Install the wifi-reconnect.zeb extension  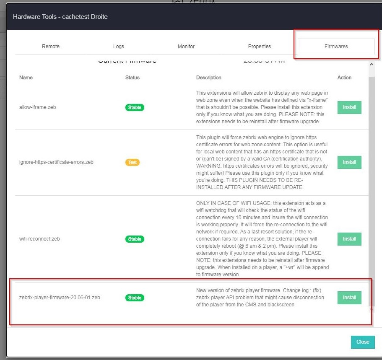tap(349, 239)
